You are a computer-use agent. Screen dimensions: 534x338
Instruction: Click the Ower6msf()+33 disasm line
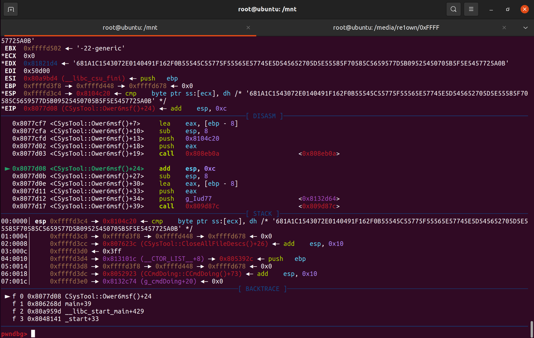coord(105,191)
